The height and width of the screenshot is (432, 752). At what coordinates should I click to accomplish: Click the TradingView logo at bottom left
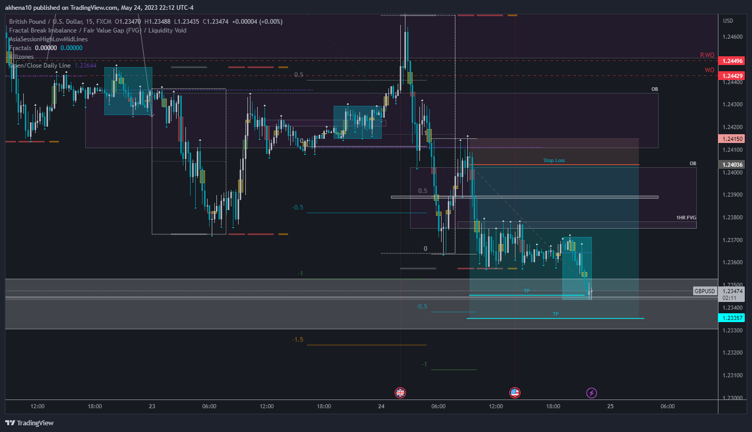pos(29,423)
